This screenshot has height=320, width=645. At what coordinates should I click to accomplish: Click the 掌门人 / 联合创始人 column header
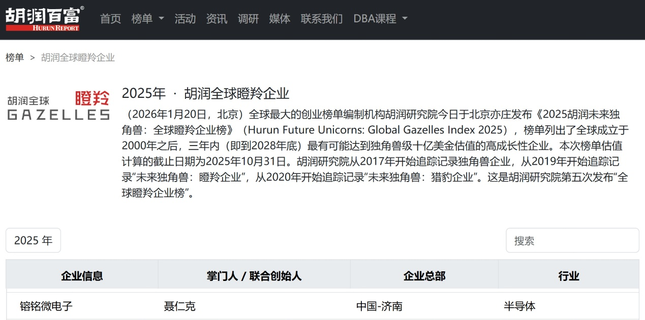coord(254,275)
